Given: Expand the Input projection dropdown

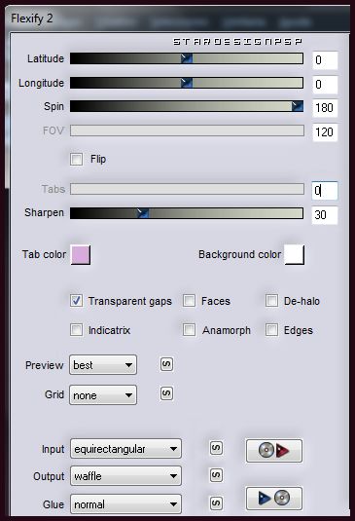Looking at the screenshot, I should click(x=125, y=449).
